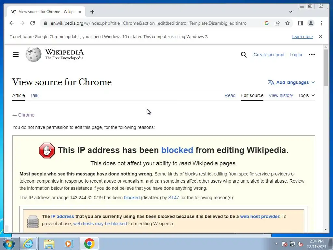
Task: Expand the tab search chevron
Action: coord(290,12)
